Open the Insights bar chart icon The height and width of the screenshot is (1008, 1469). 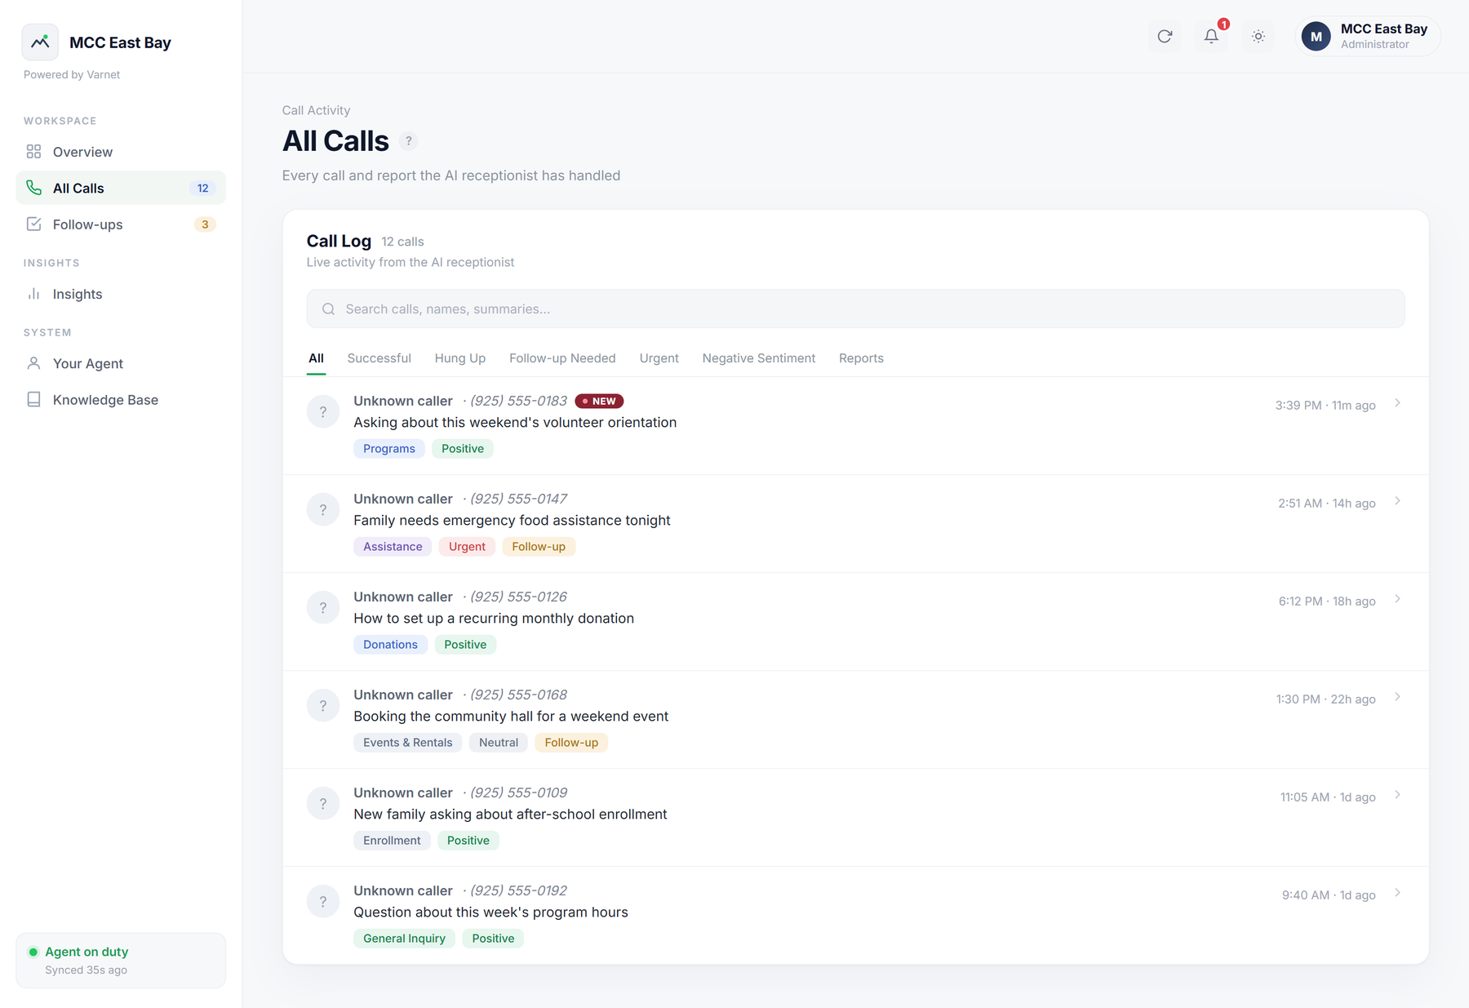33,294
